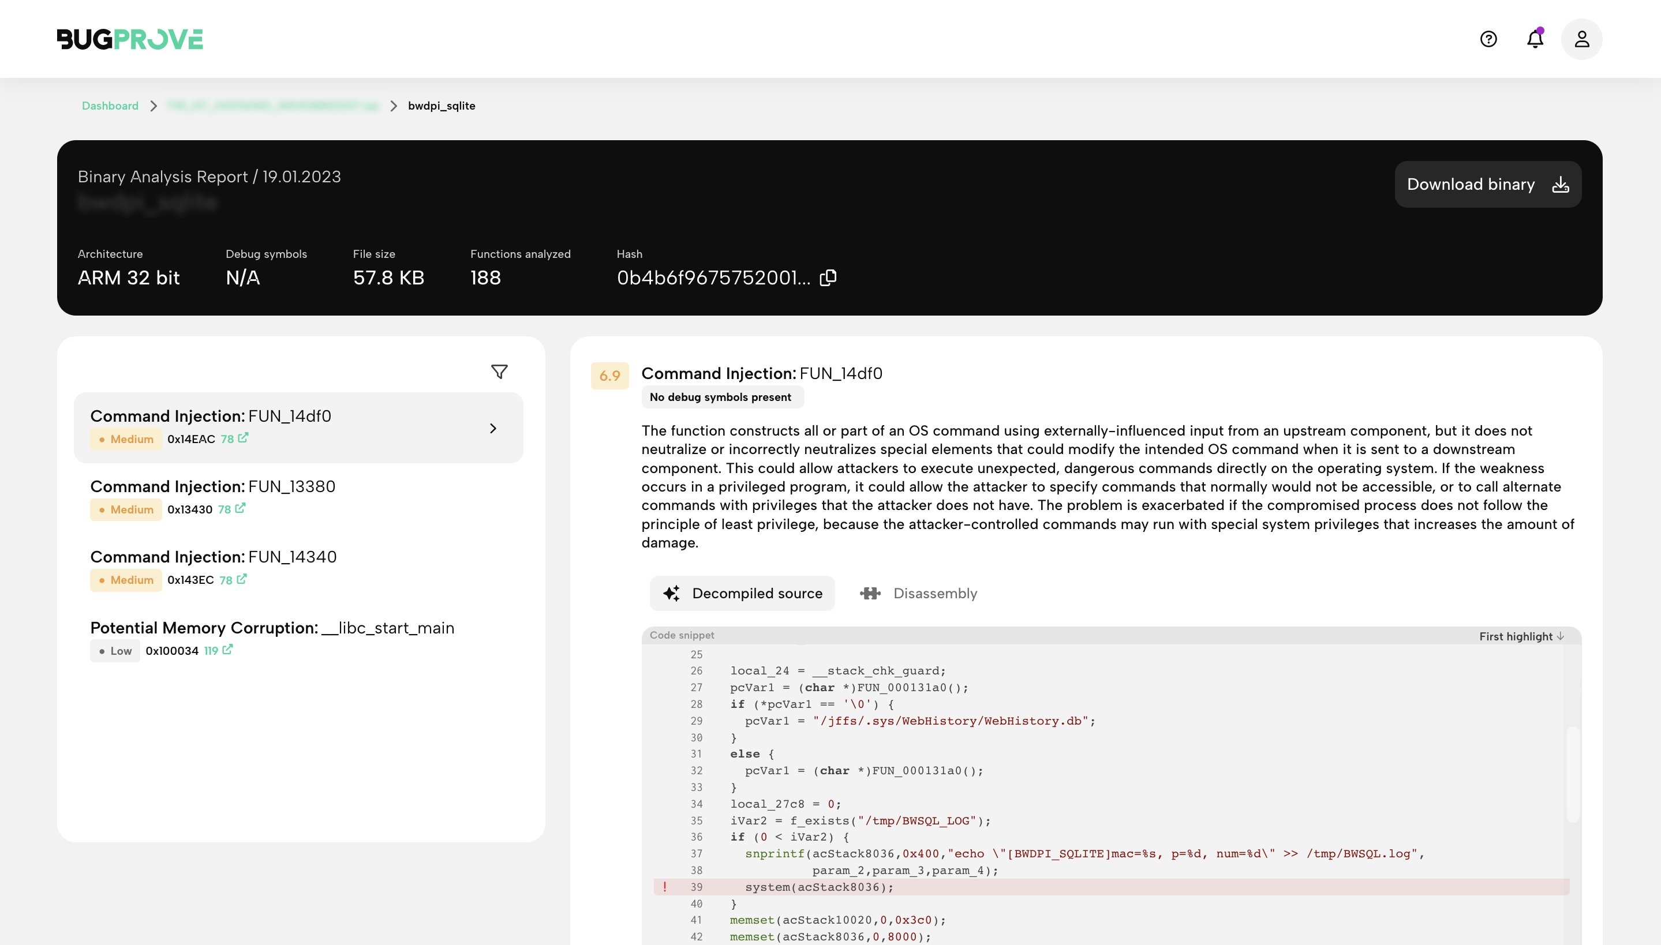
Task: Click highlighted system(acStack8036) code line
Action: click(x=819, y=887)
